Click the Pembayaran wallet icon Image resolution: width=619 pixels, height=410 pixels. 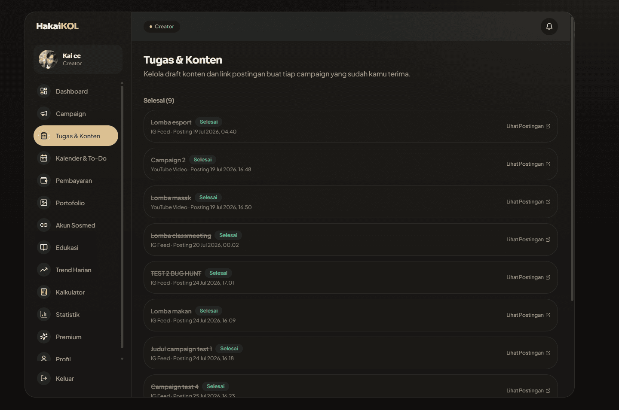(x=44, y=180)
